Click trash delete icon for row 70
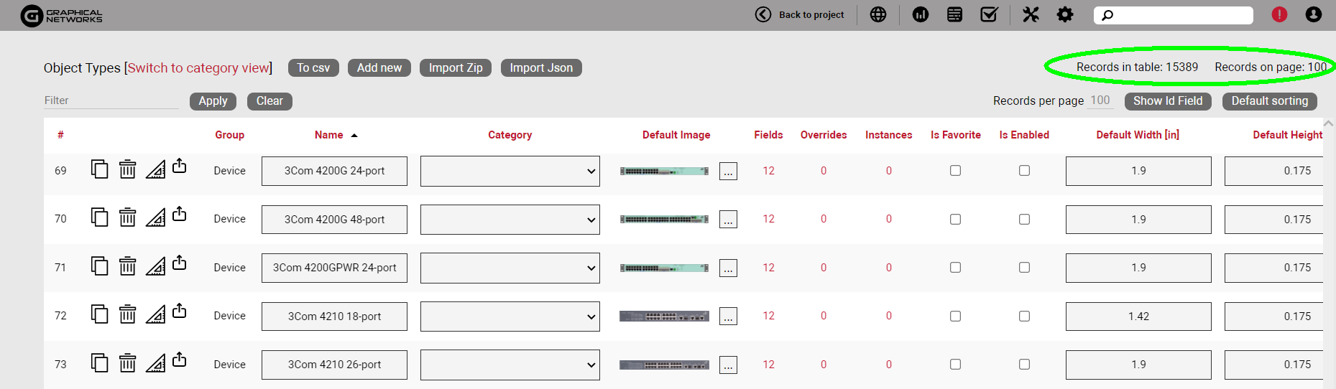The width and height of the screenshot is (1336, 389). (127, 217)
